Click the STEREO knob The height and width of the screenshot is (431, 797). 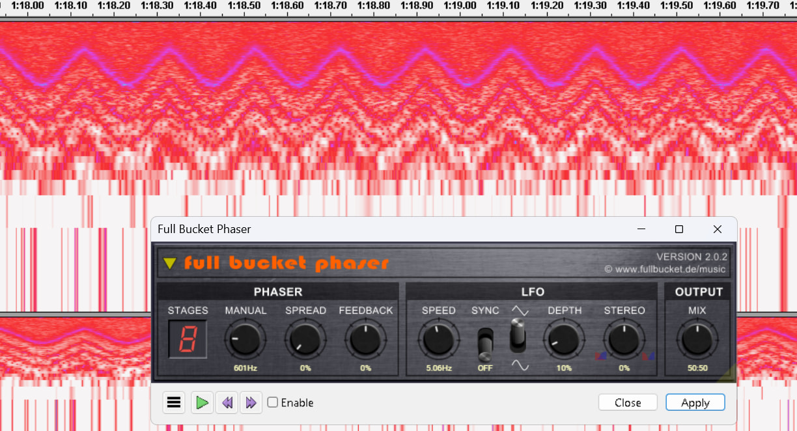tap(624, 340)
